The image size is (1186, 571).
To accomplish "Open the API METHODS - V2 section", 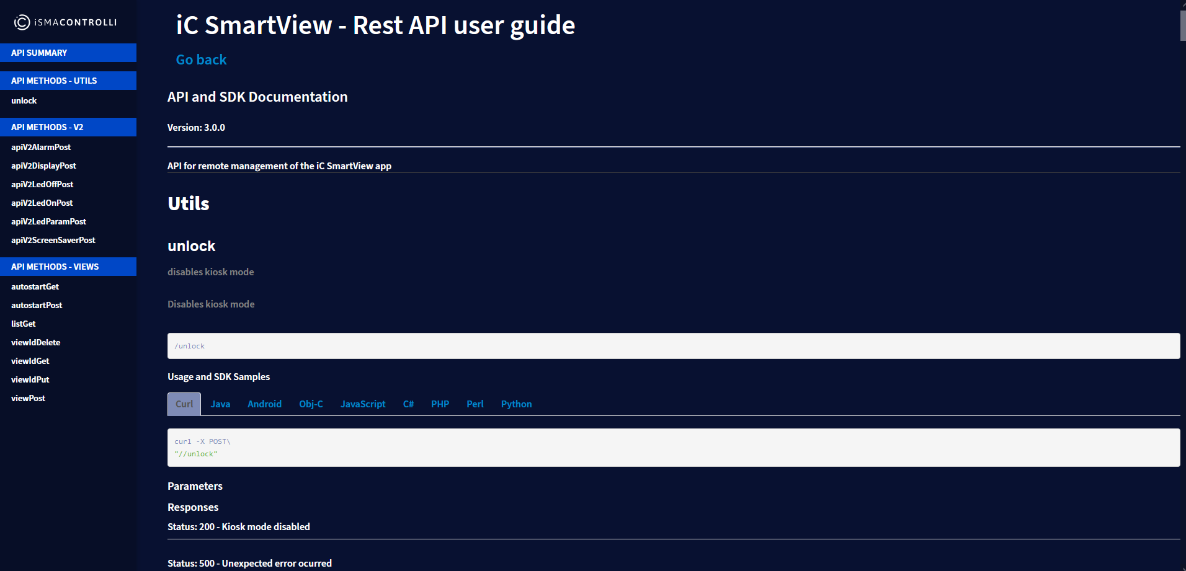I will pos(47,127).
